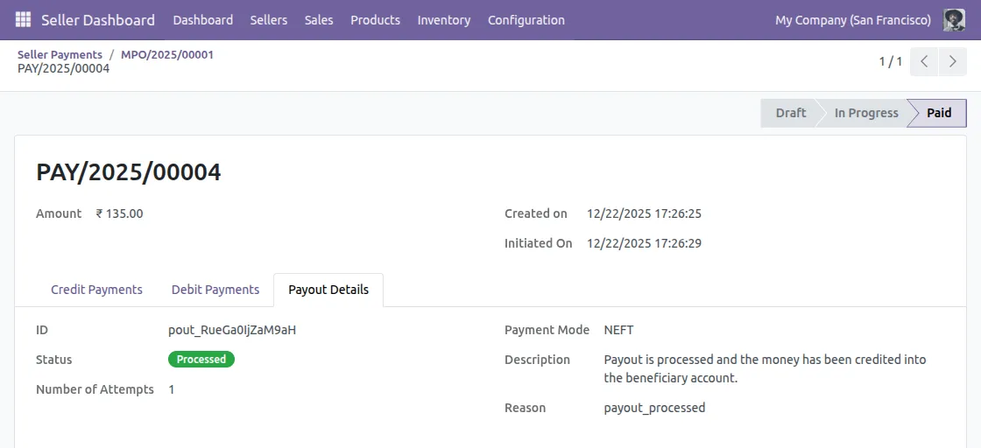Click the payout description text
Screen dimensions: 981x448
pos(765,368)
